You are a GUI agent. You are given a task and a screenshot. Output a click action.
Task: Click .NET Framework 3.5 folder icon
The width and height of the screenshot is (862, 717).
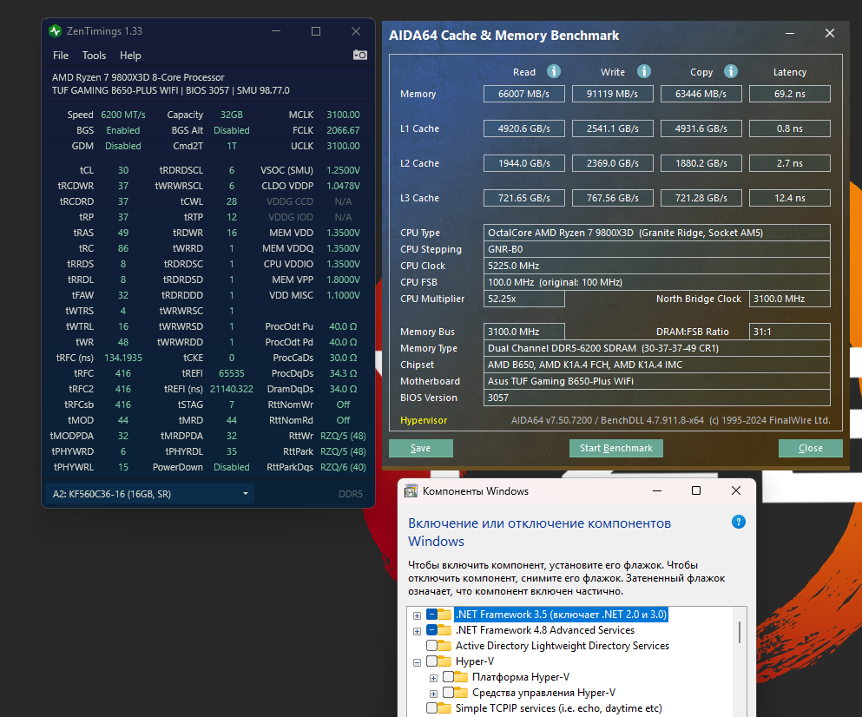click(444, 615)
